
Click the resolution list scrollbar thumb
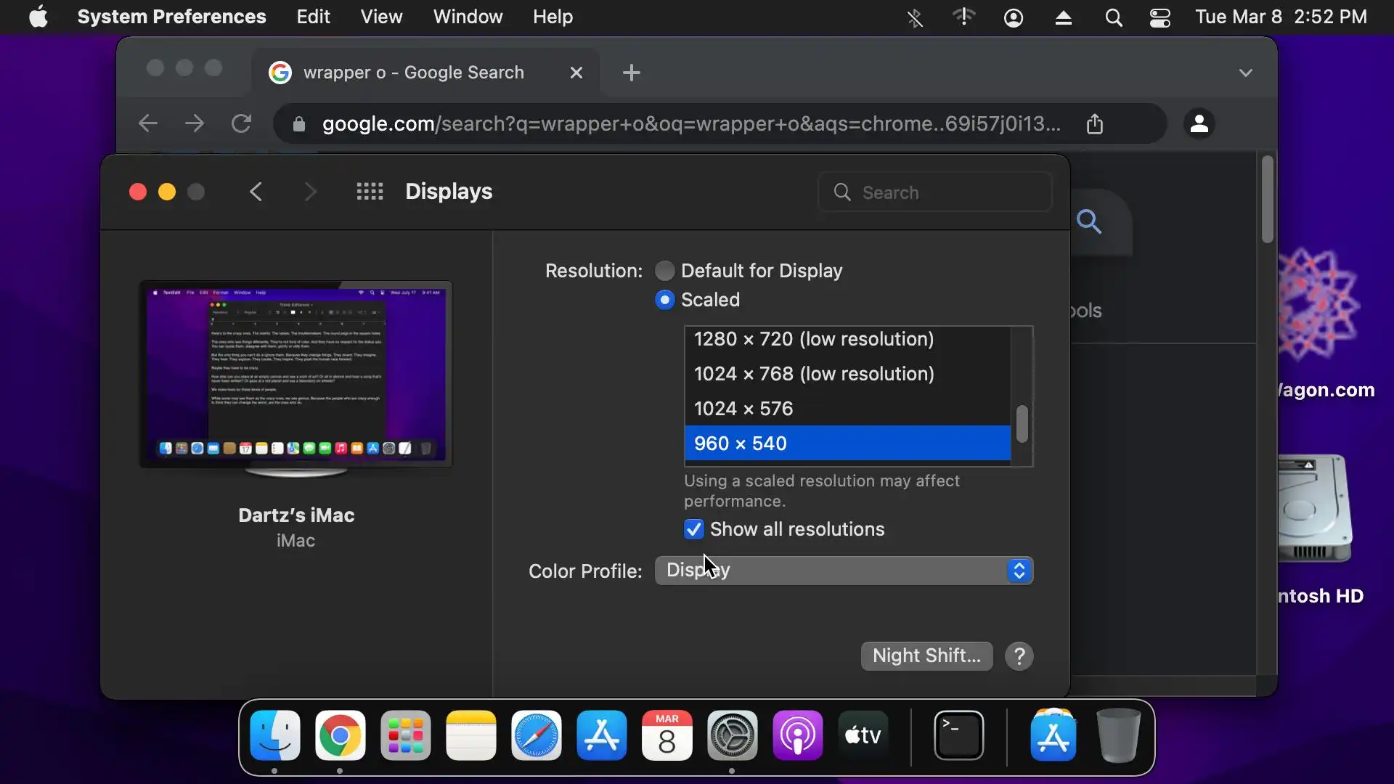tap(1022, 424)
